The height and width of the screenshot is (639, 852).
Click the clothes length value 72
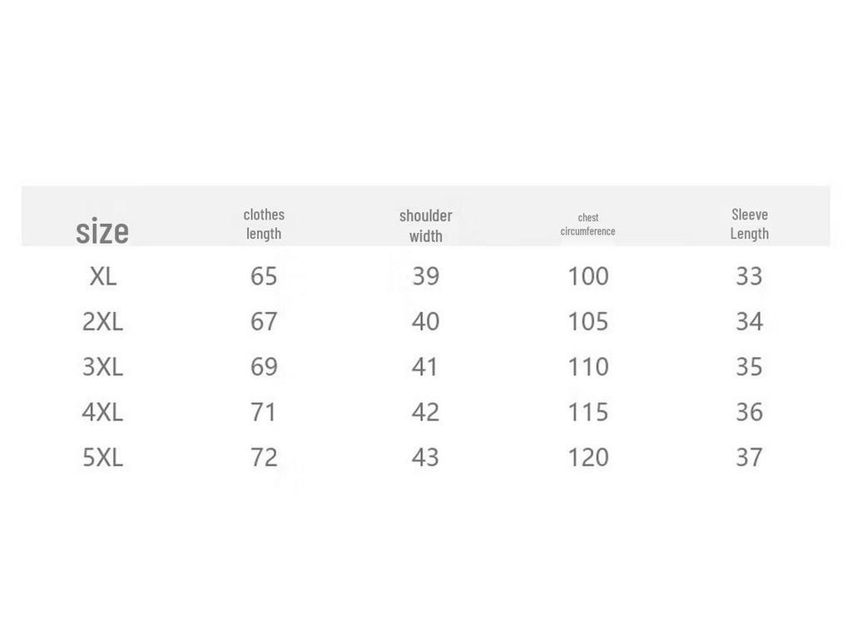pos(264,458)
